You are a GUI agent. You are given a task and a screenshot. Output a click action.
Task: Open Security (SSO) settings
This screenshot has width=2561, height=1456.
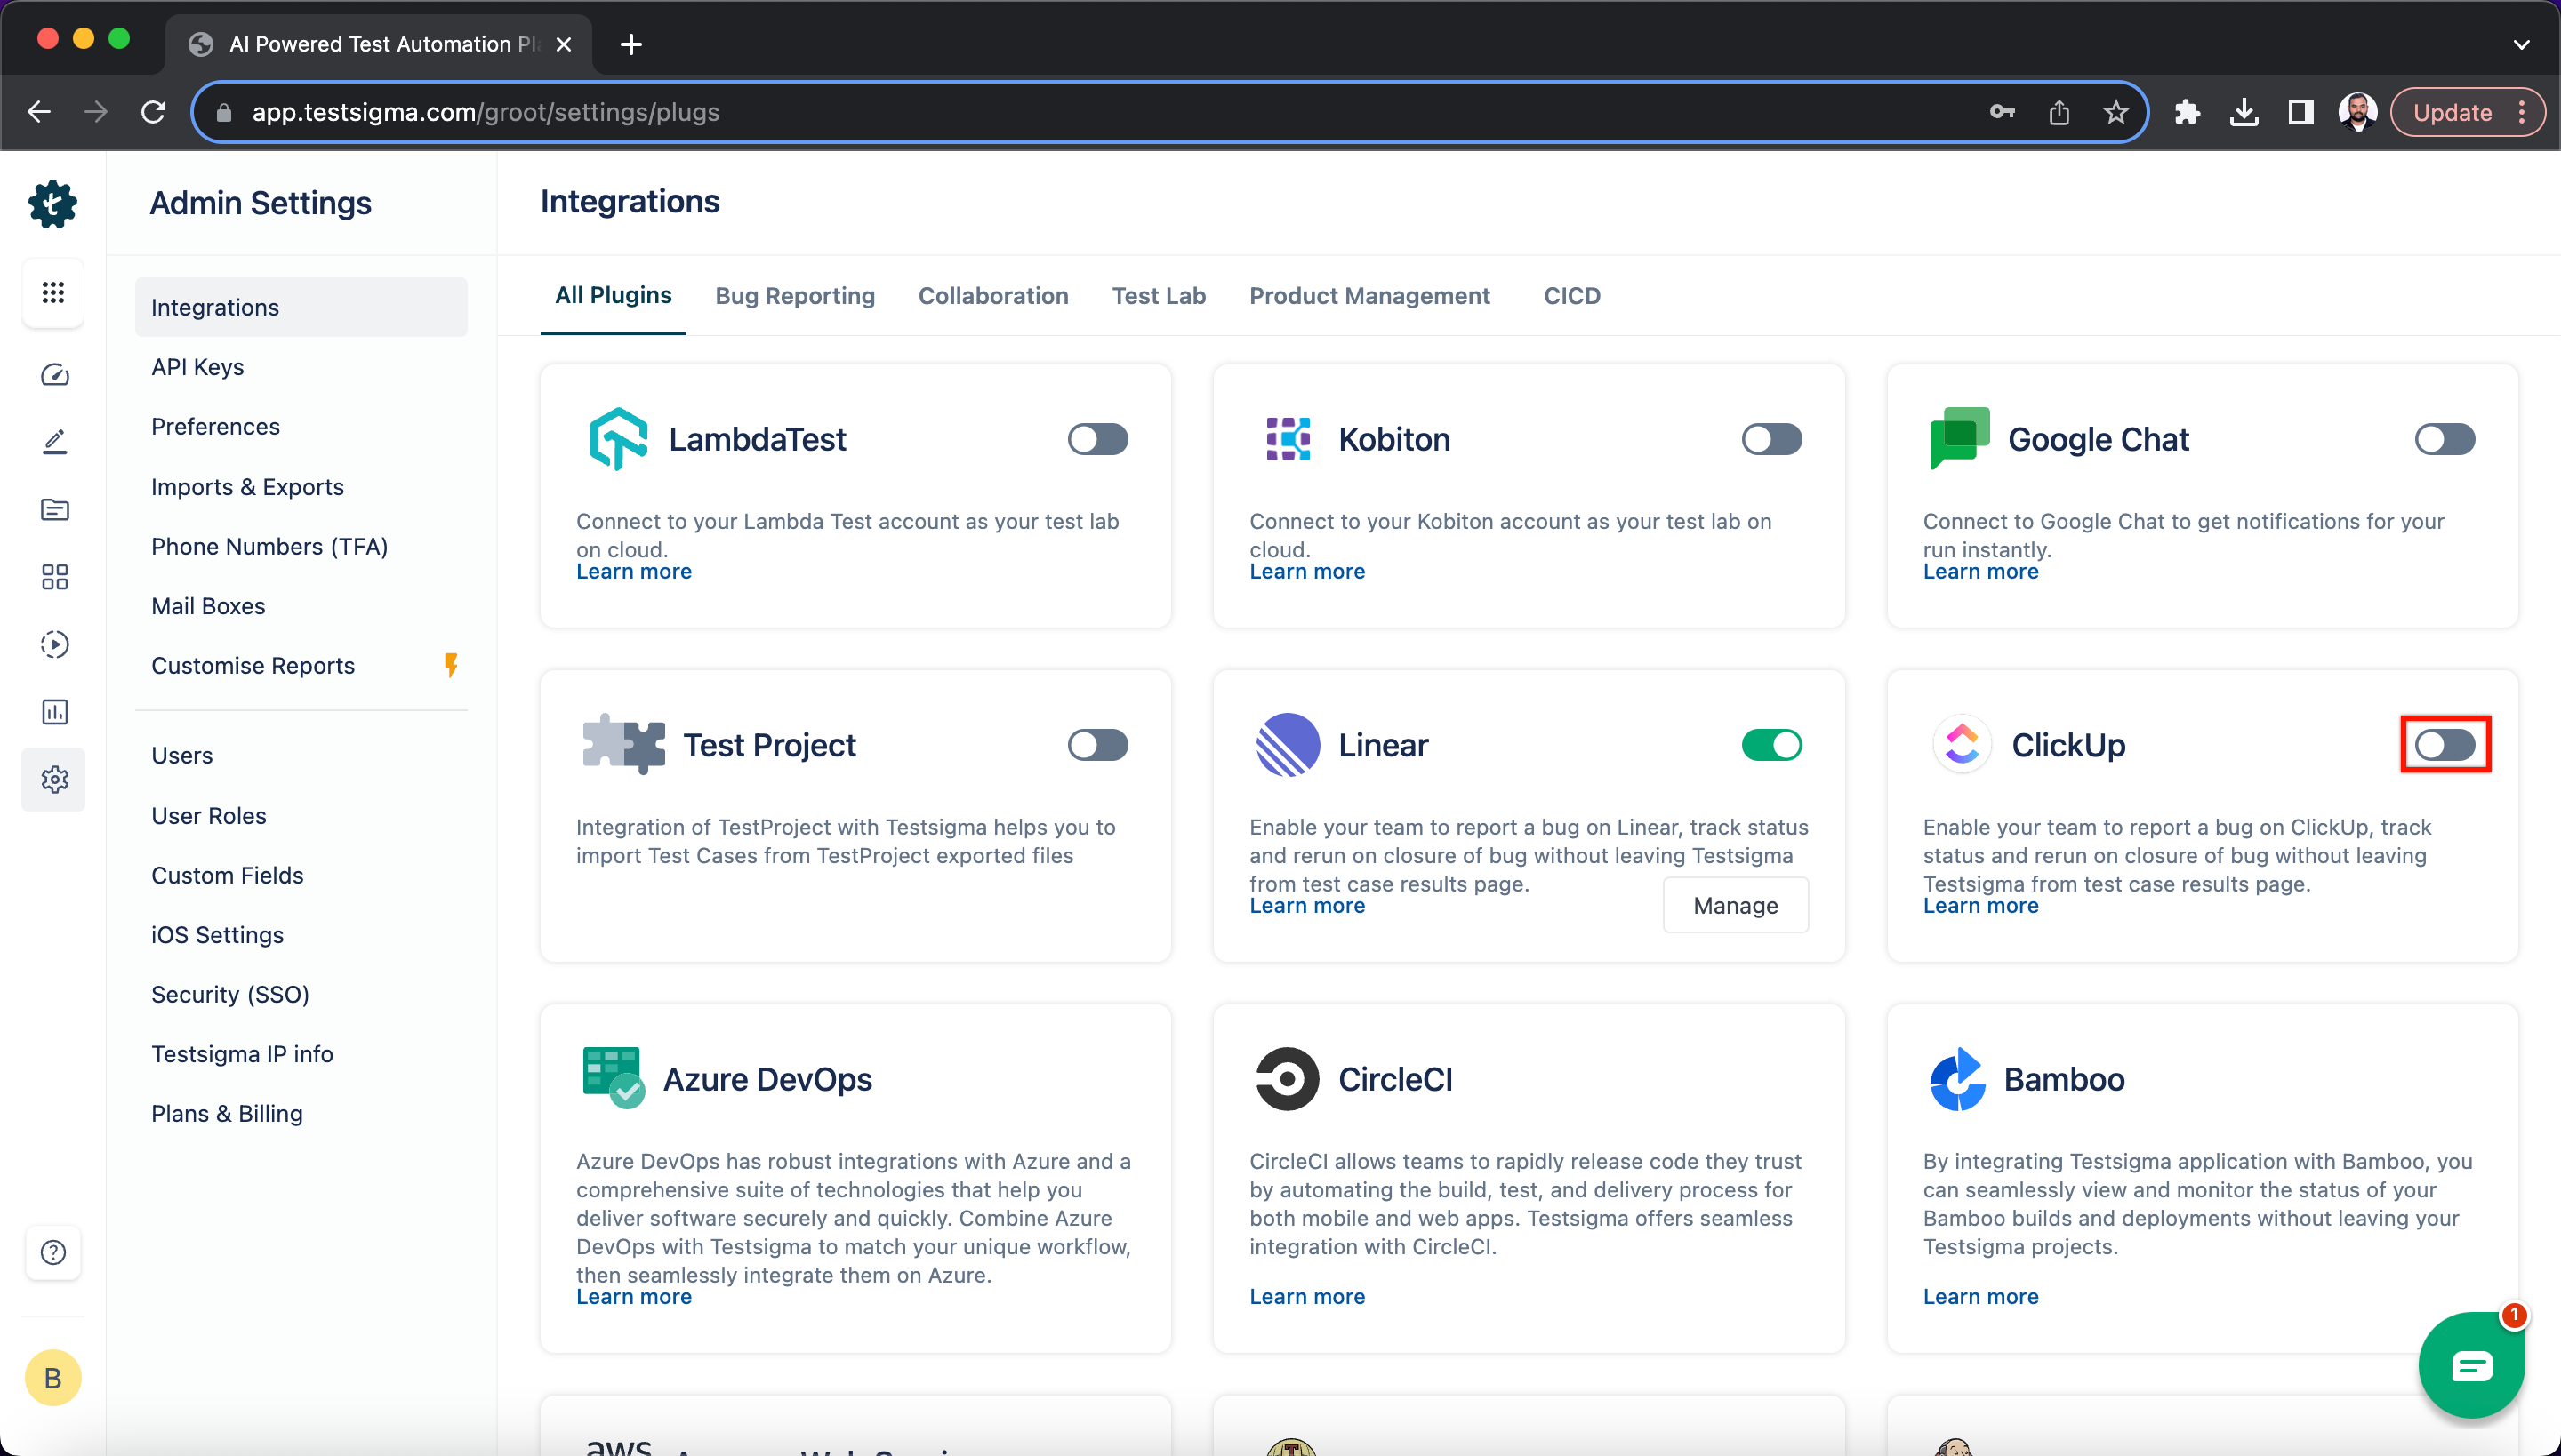301,994
